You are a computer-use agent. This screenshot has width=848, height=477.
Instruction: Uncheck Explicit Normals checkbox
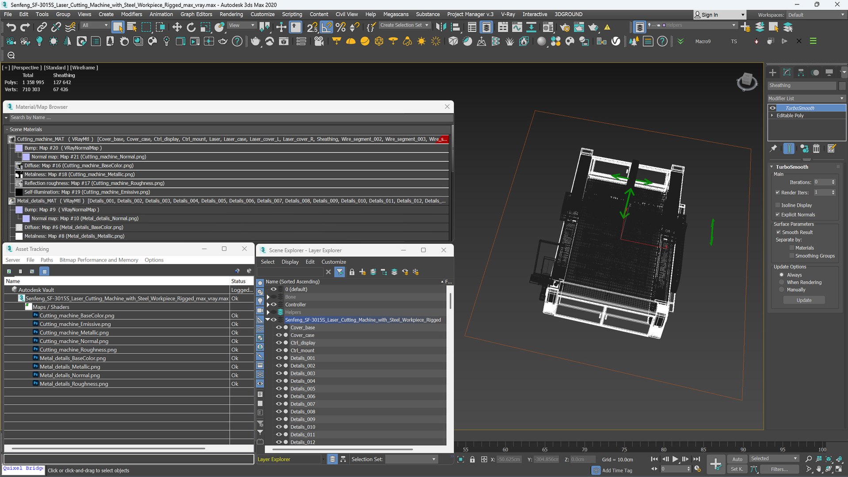[778, 215]
